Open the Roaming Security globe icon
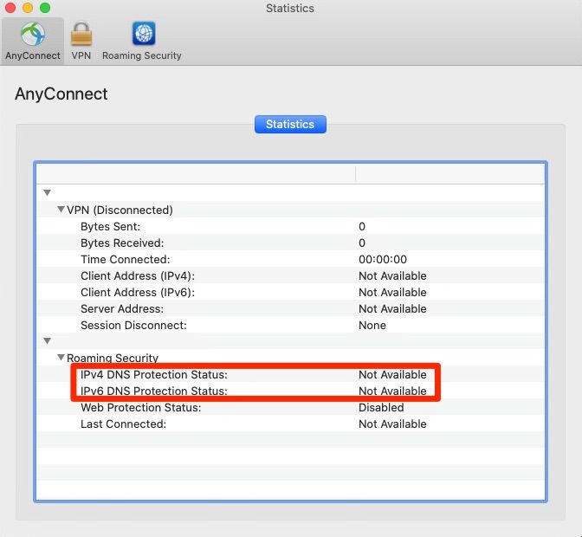The width and height of the screenshot is (582, 537). pos(144,34)
